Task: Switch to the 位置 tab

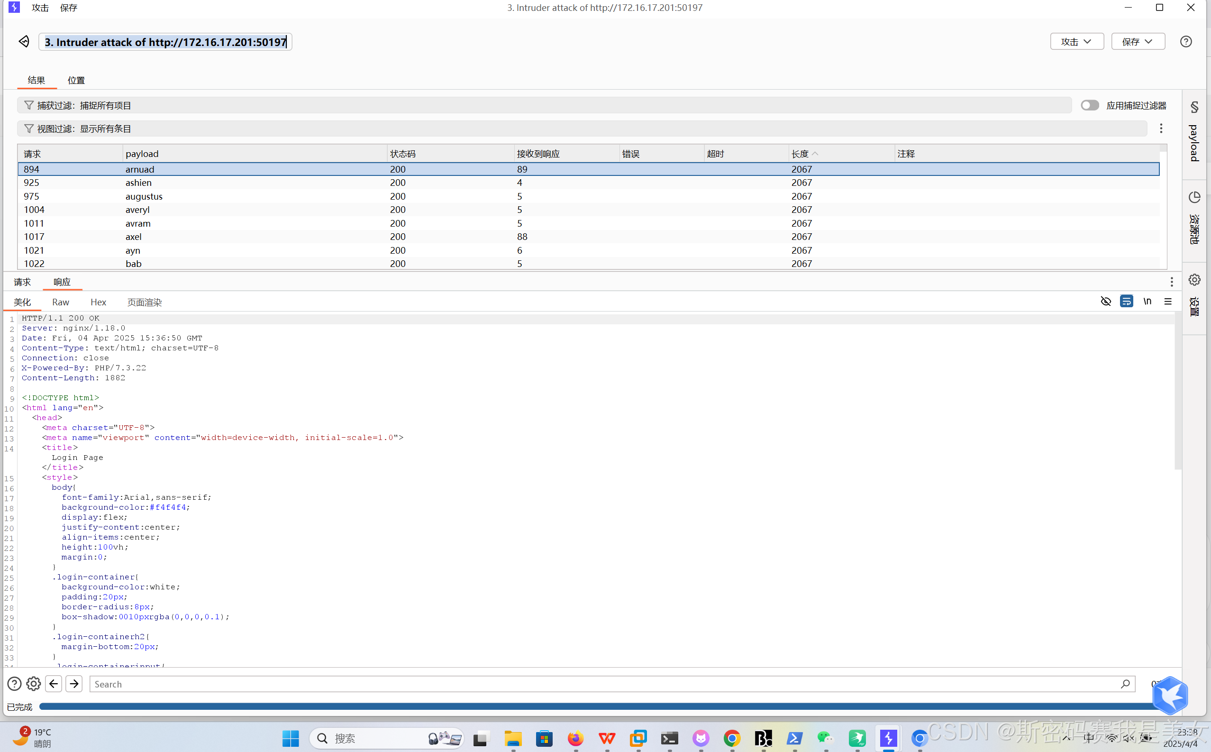Action: click(x=76, y=80)
